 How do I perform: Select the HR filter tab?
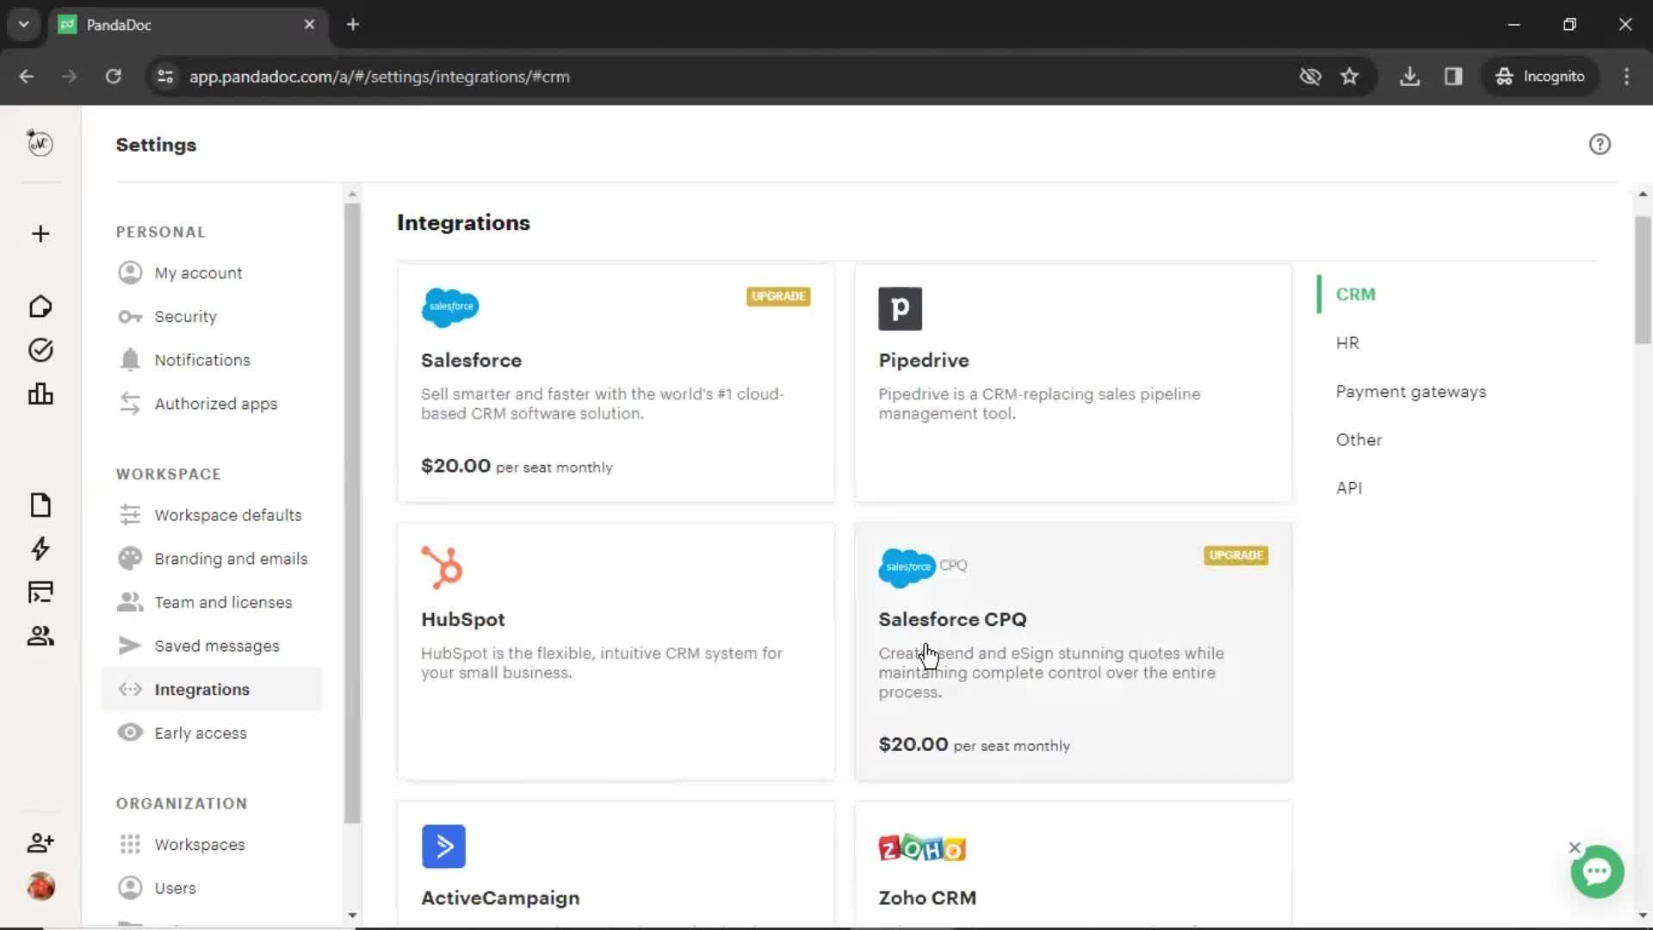1349,343
